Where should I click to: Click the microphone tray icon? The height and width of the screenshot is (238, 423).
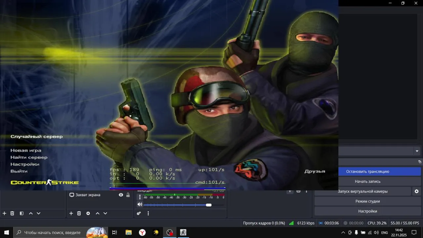356,233
